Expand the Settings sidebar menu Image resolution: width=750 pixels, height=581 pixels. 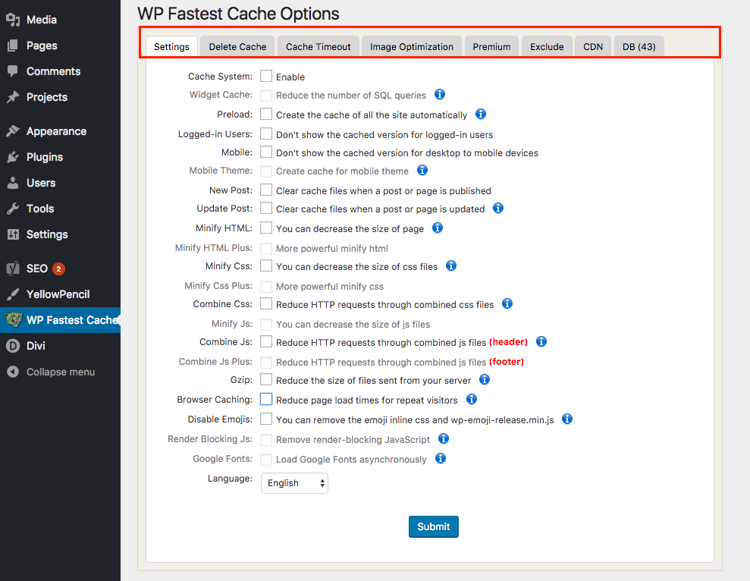point(46,234)
